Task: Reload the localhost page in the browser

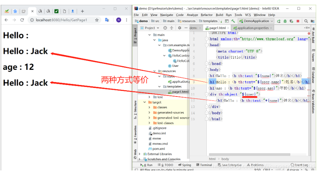Action: click(22, 20)
